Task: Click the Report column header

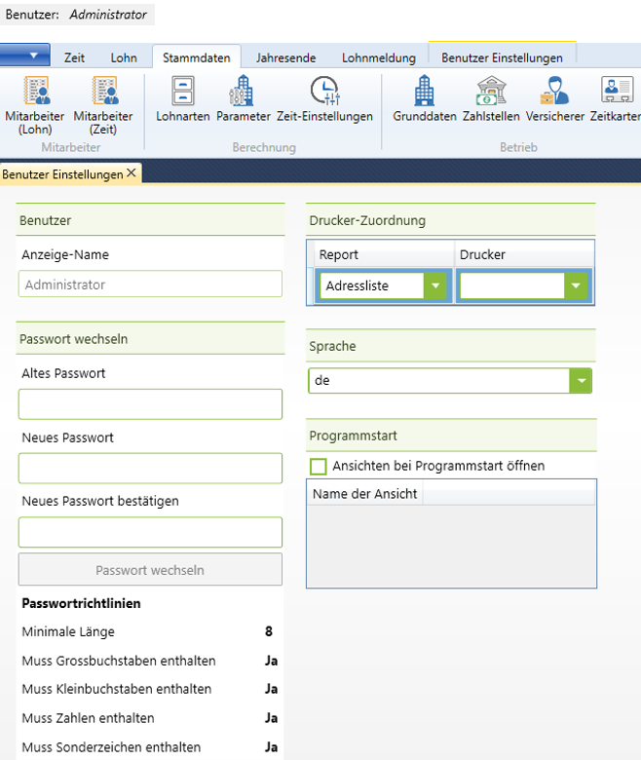Action: coord(384,254)
